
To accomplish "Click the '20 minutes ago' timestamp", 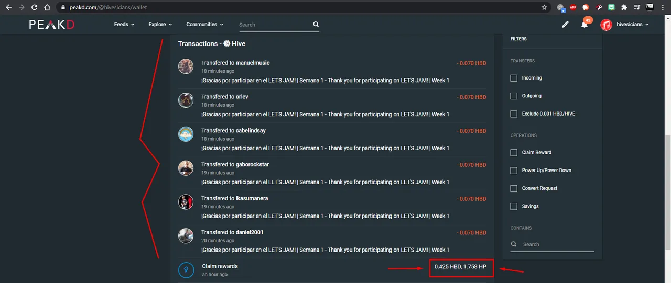I will [218, 241].
